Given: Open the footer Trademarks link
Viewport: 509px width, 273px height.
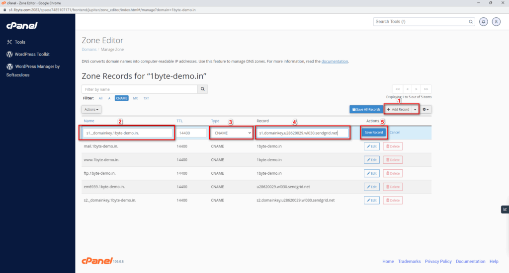Looking at the screenshot, I should [x=410, y=262].
